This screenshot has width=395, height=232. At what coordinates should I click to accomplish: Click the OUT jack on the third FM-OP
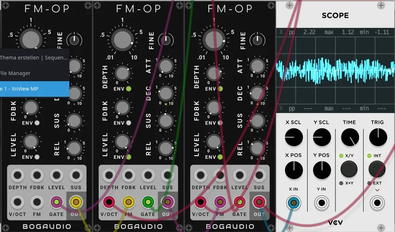coord(259,202)
